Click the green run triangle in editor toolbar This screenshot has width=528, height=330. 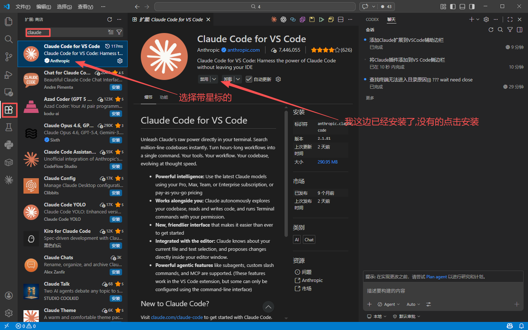(321, 19)
